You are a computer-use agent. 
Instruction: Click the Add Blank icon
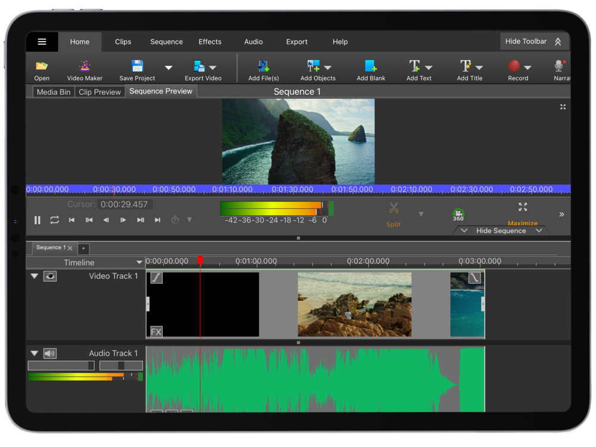[371, 66]
